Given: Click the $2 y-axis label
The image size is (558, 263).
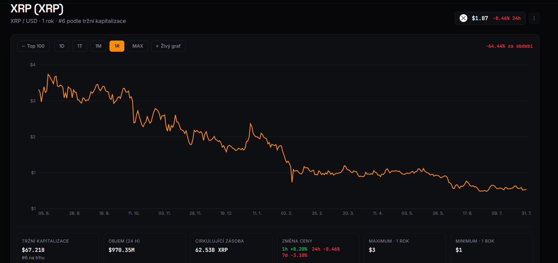Looking at the screenshot, I should (33, 137).
